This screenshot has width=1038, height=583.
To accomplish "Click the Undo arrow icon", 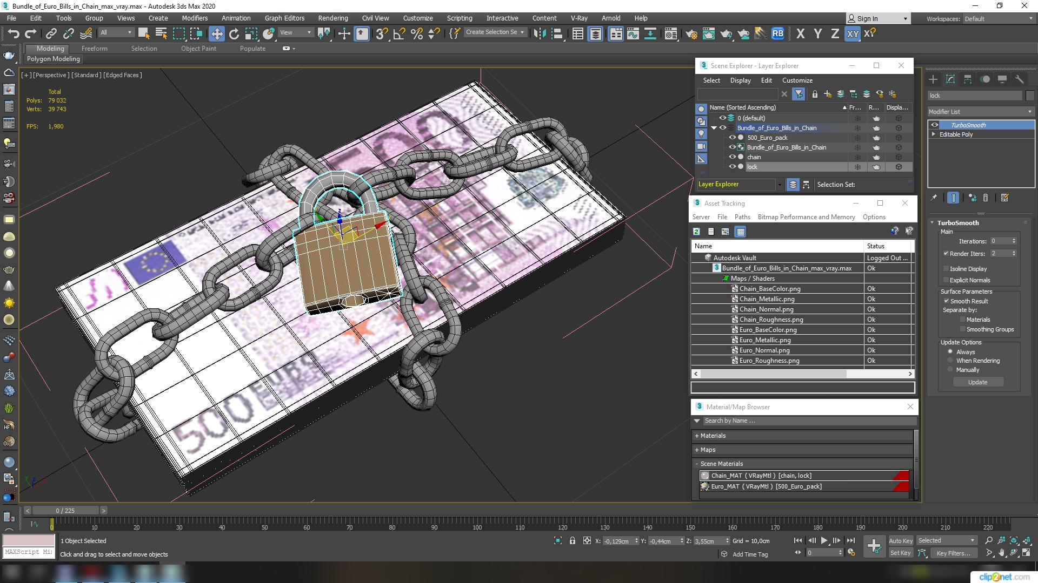I will tap(13, 33).
